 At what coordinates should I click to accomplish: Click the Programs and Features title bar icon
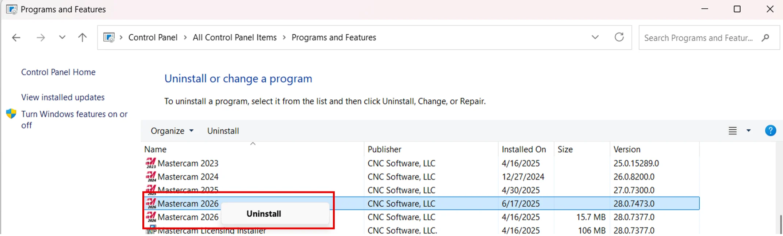tap(12, 9)
